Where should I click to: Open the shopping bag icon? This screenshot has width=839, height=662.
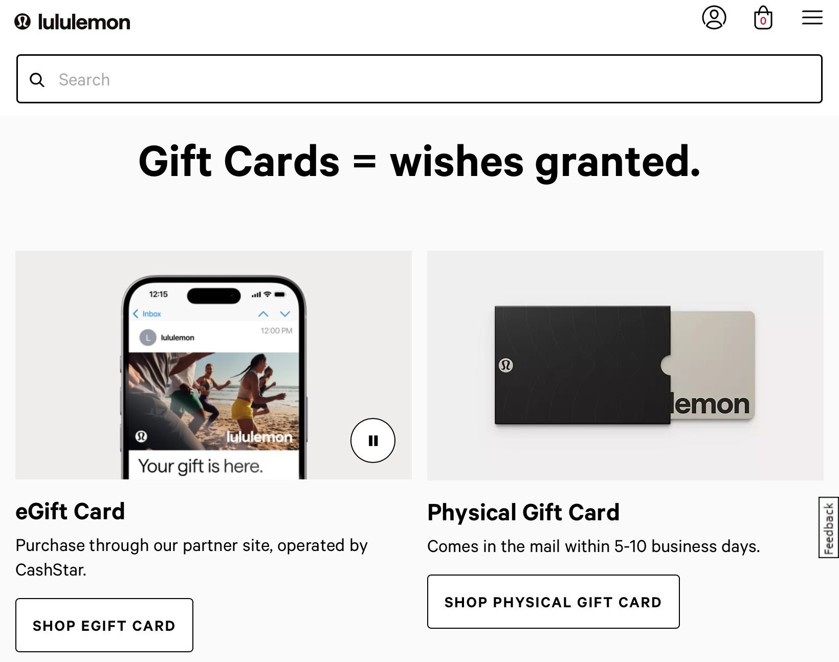tap(763, 17)
